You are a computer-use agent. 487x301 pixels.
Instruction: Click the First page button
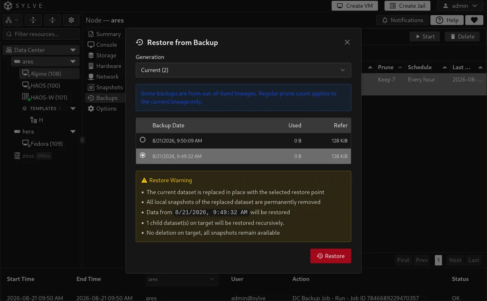coord(403,260)
